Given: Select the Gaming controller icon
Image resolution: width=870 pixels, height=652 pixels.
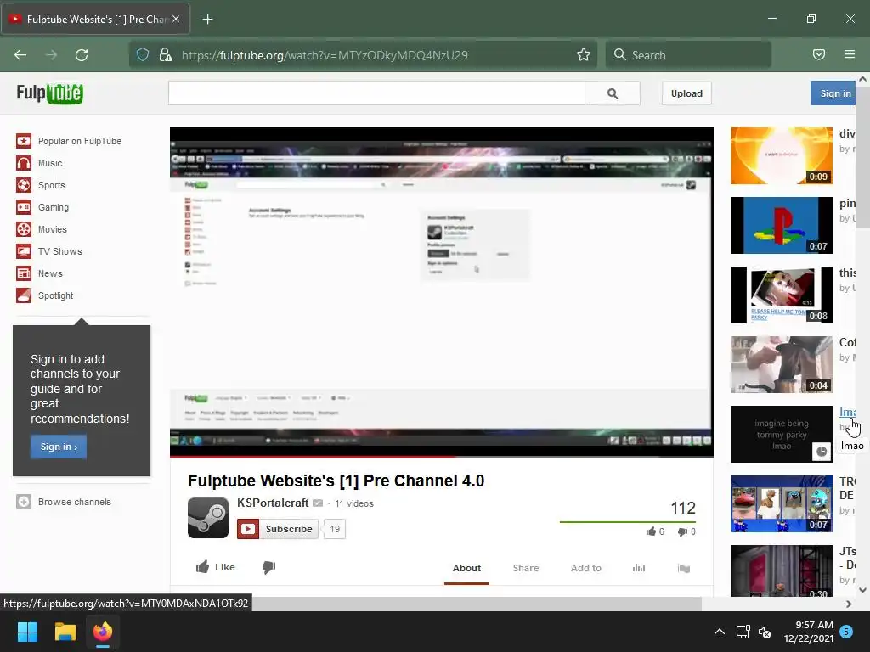Looking at the screenshot, I should click(x=24, y=207).
